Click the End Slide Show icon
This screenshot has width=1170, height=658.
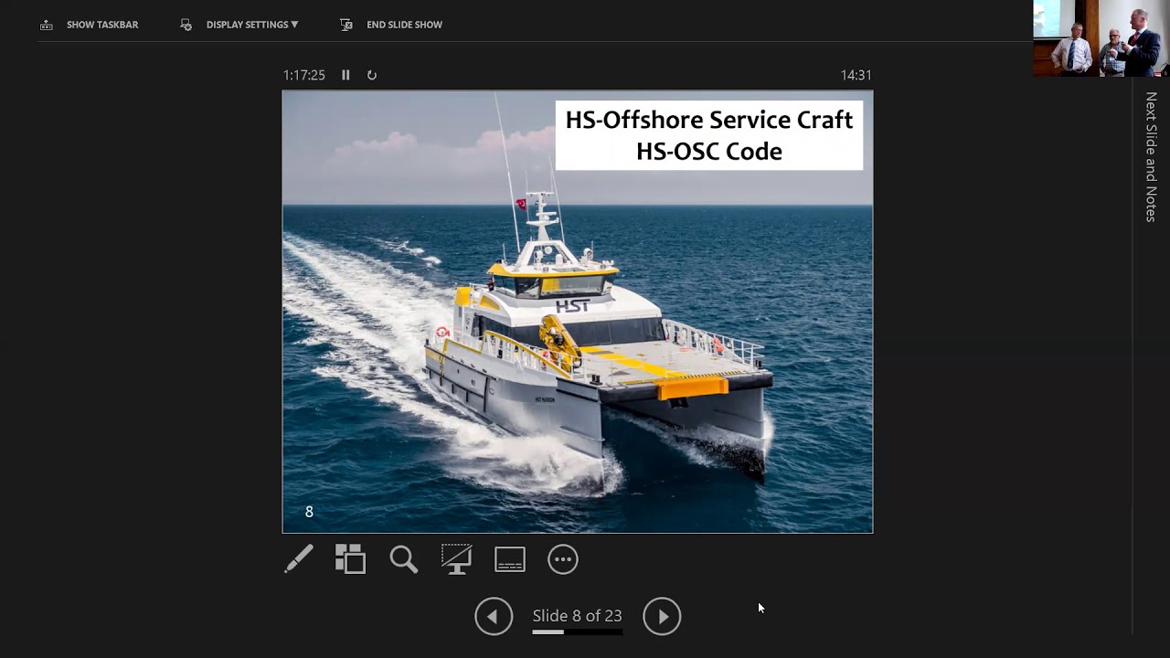point(346,25)
